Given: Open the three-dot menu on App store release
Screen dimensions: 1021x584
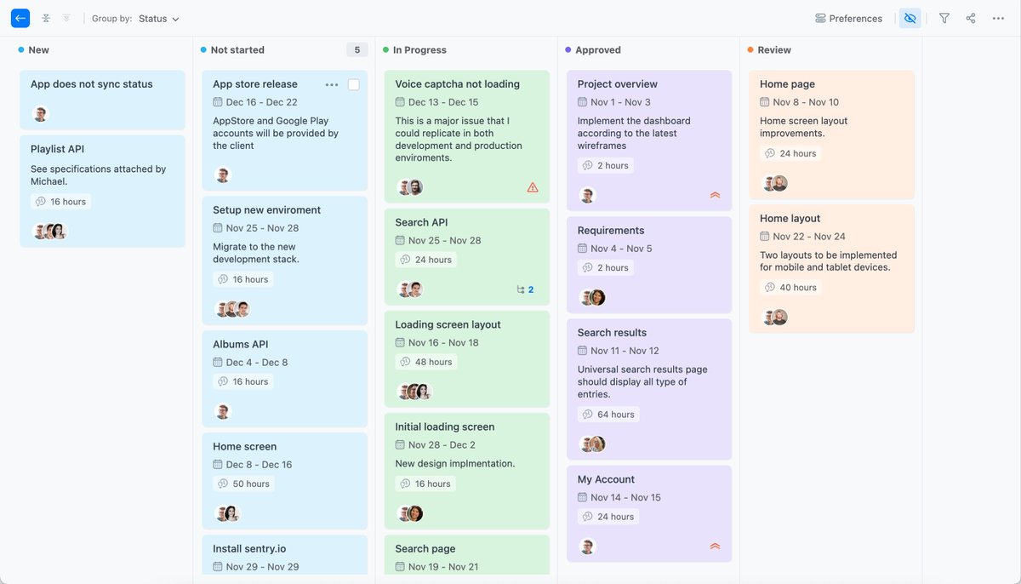Looking at the screenshot, I should coord(332,84).
